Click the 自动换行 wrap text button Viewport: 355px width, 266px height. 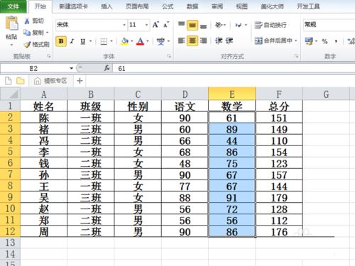(271, 25)
